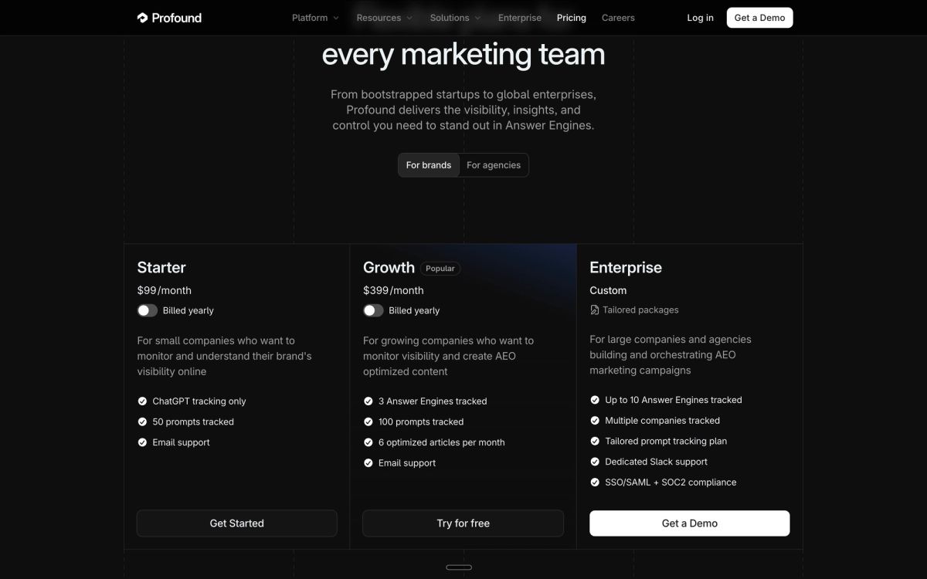Select the For brands tab
This screenshot has height=579, width=927.
point(429,165)
